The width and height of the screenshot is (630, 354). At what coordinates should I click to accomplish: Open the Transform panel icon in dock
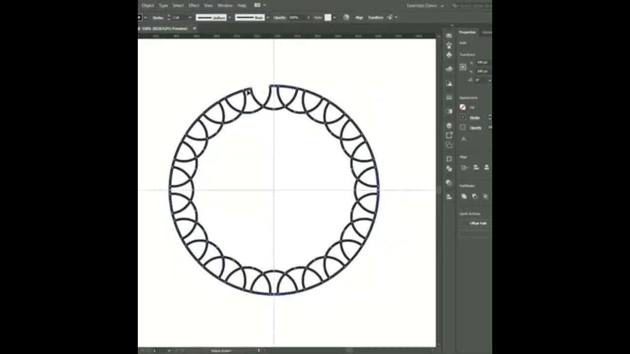[449, 159]
